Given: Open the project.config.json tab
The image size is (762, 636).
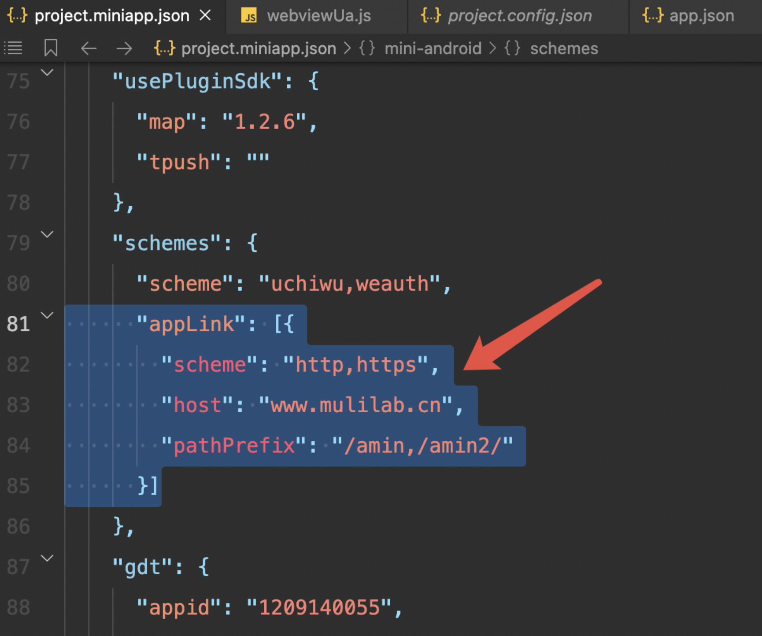Looking at the screenshot, I should click(520, 16).
